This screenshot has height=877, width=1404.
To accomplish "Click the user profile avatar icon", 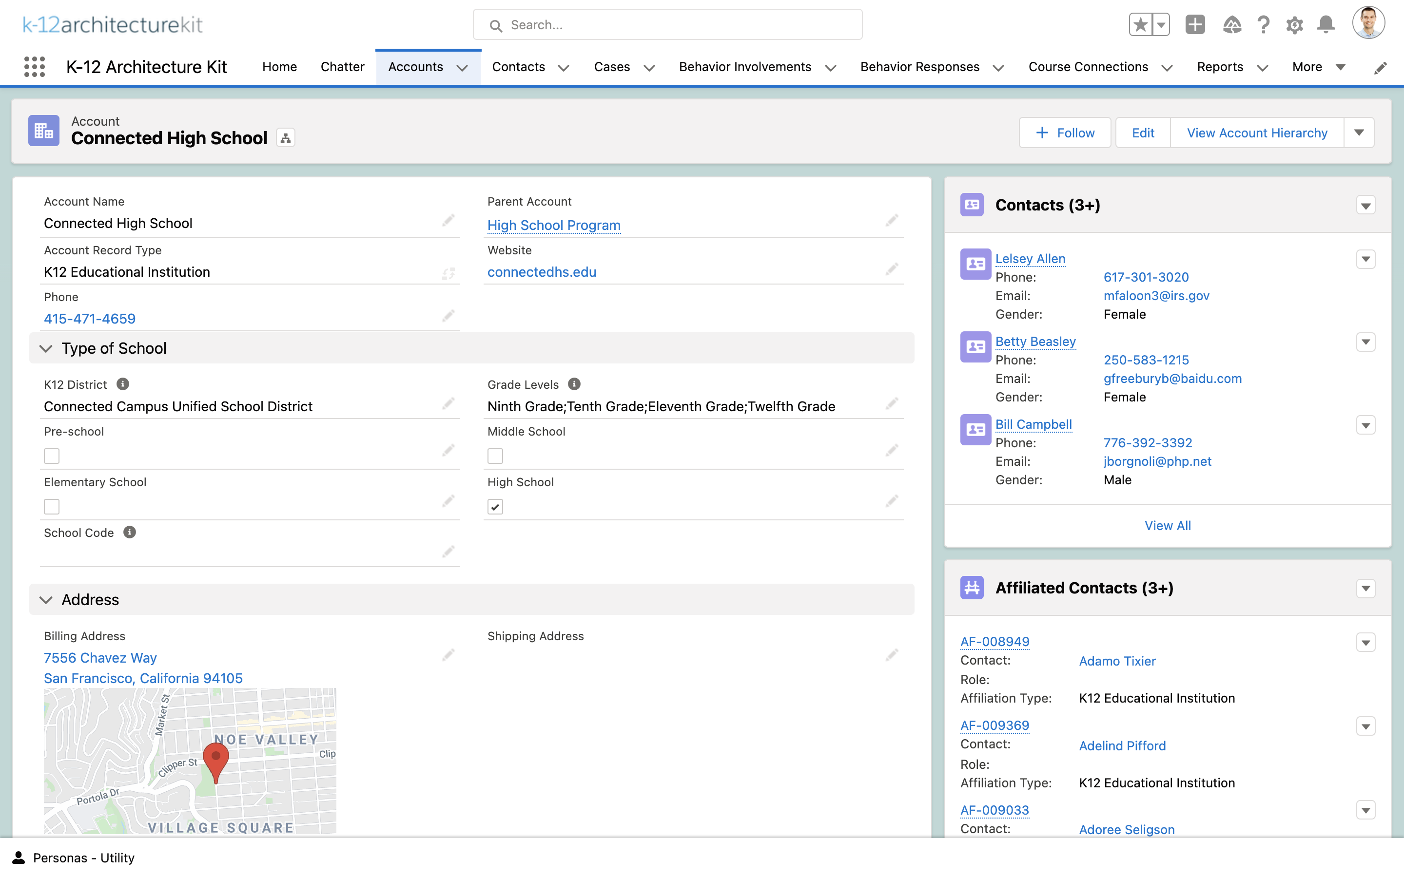I will coord(1370,24).
